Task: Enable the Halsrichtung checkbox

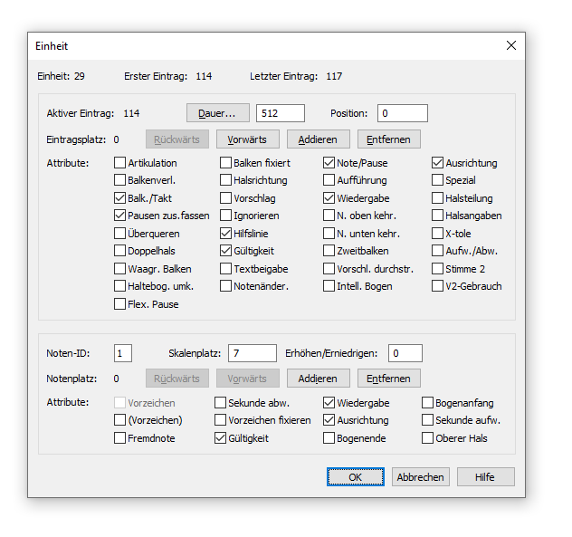Action: [x=225, y=180]
